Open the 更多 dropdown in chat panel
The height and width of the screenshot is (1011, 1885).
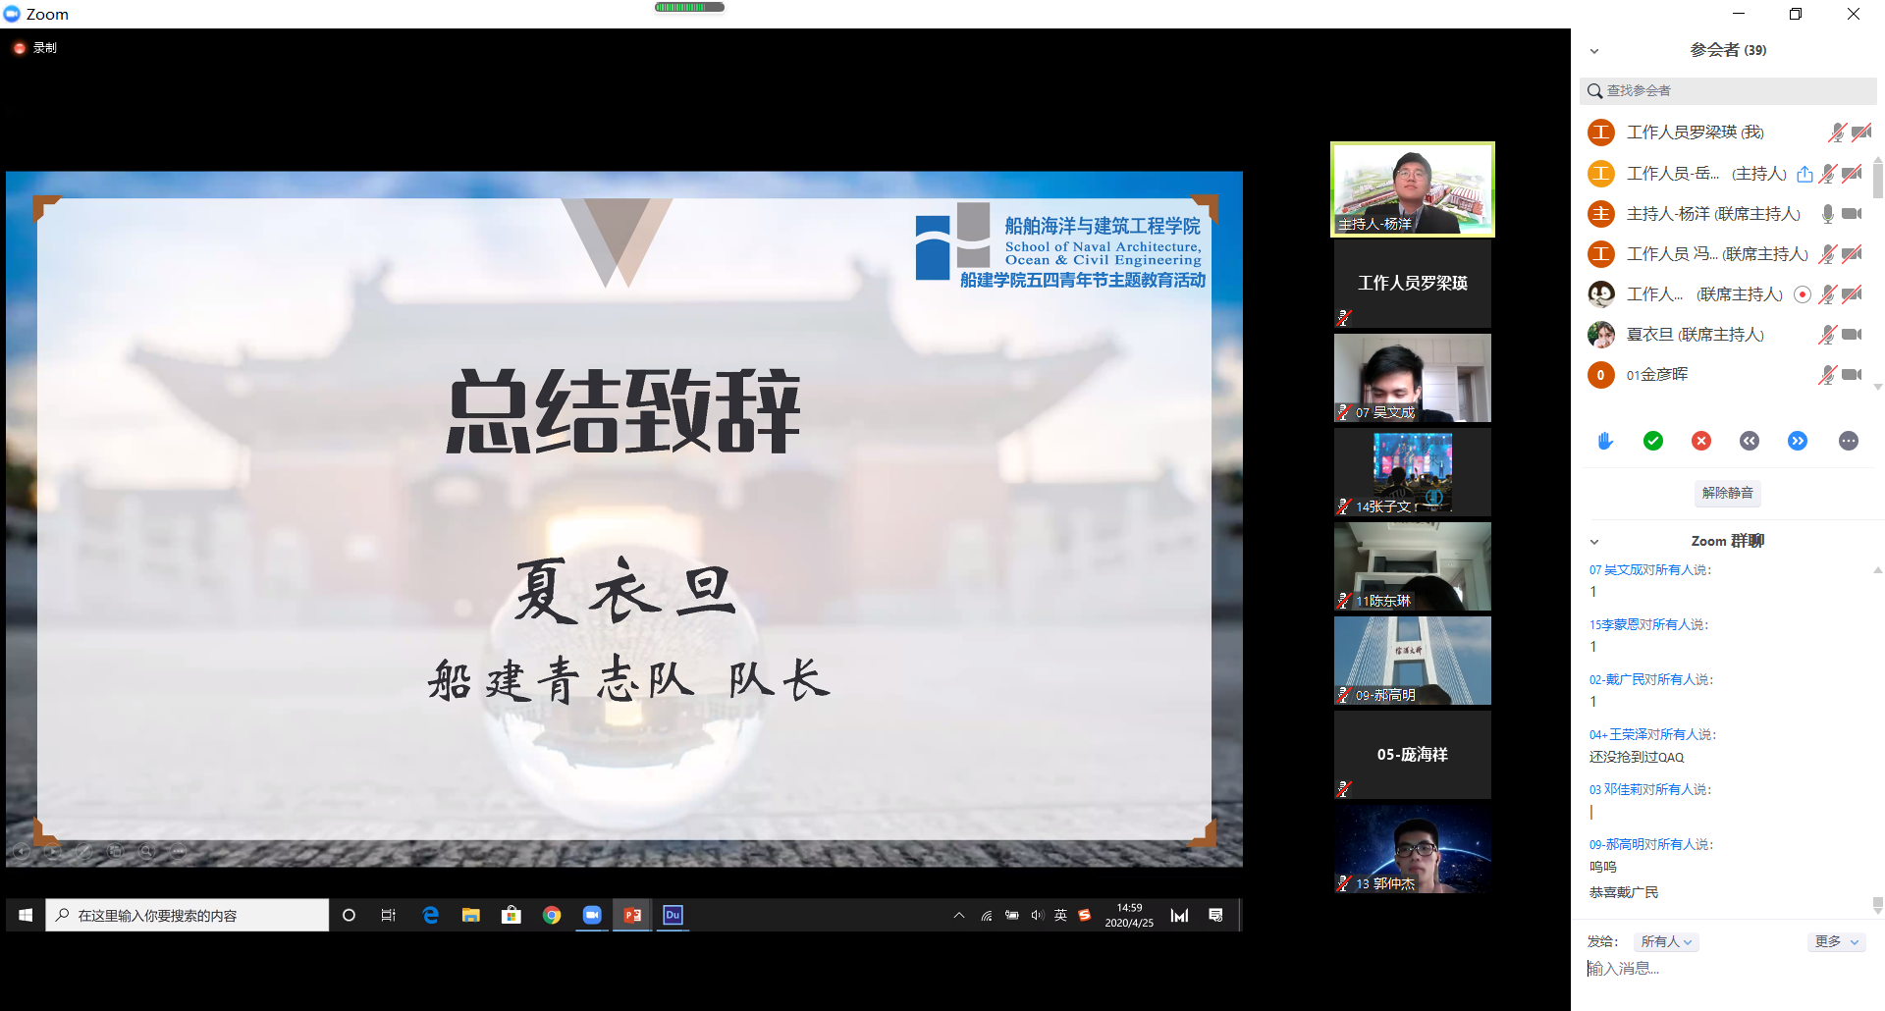point(1835,941)
